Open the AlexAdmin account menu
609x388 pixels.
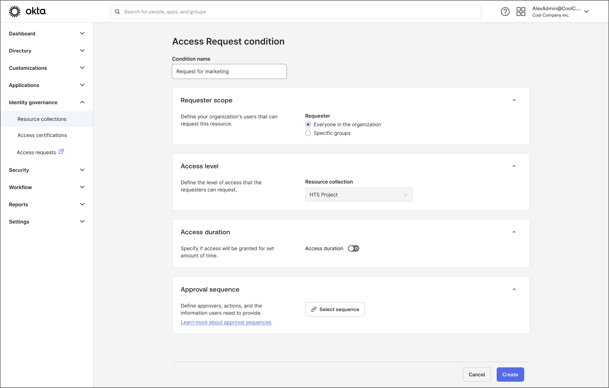560,11
